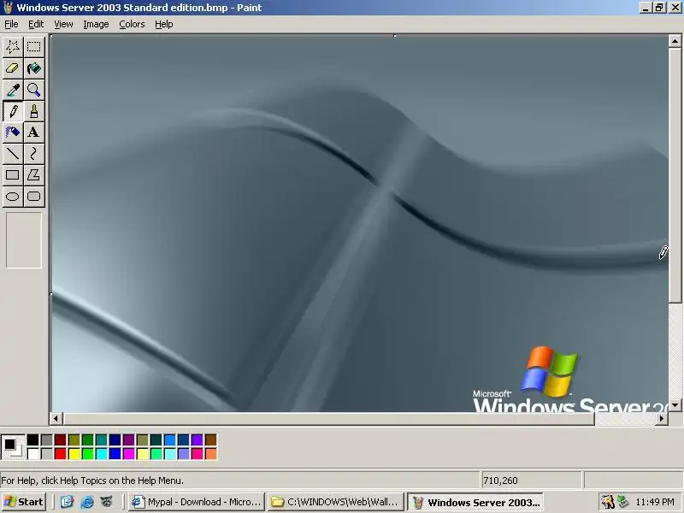Open the Windows Start menu
Image resolution: width=684 pixels, height=513 pixels.
click(24, 502)
